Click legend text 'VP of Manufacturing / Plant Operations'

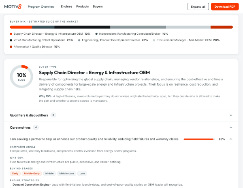(39, 40)
